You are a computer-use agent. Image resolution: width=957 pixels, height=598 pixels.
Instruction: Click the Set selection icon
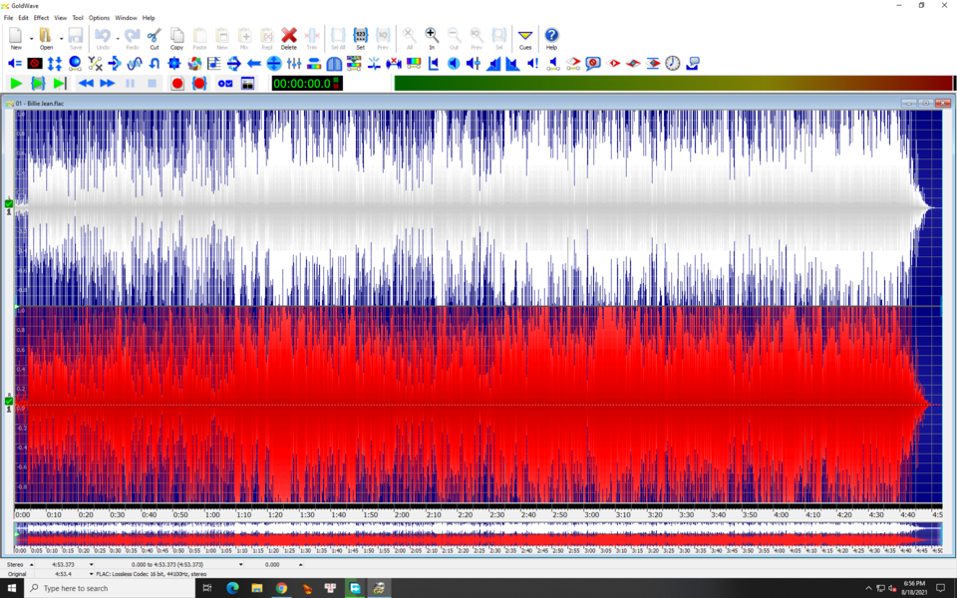click(x=360, y=39)
